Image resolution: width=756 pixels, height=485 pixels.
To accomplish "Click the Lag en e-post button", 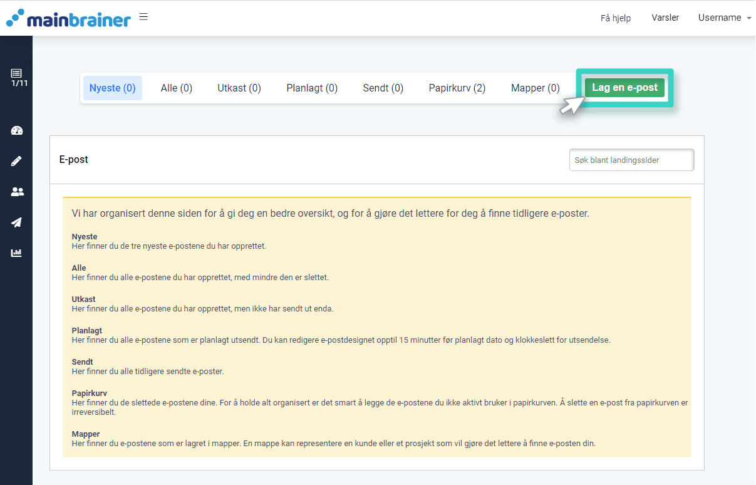I will click(x=624, y=88).
